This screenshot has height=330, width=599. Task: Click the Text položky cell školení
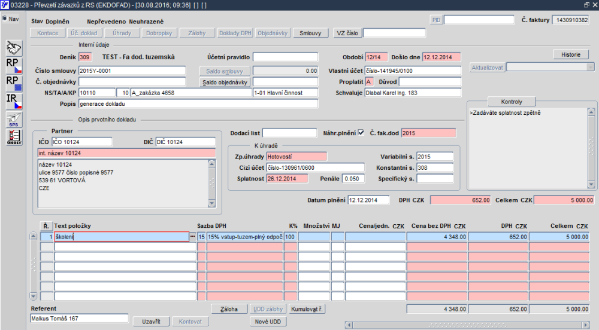pyautogui.click(x=122, y=237)
